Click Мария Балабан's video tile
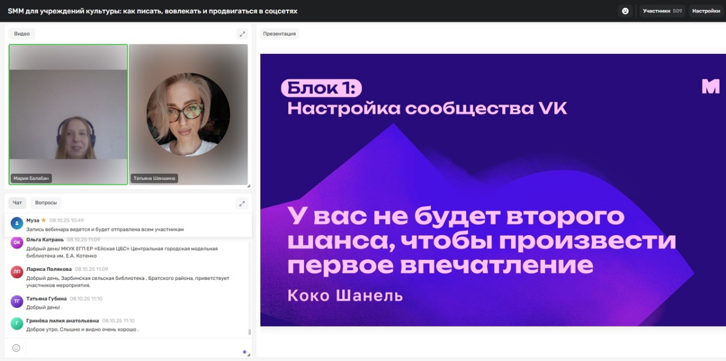The height and width of the screenshot is (361, 726). [68, 114]
